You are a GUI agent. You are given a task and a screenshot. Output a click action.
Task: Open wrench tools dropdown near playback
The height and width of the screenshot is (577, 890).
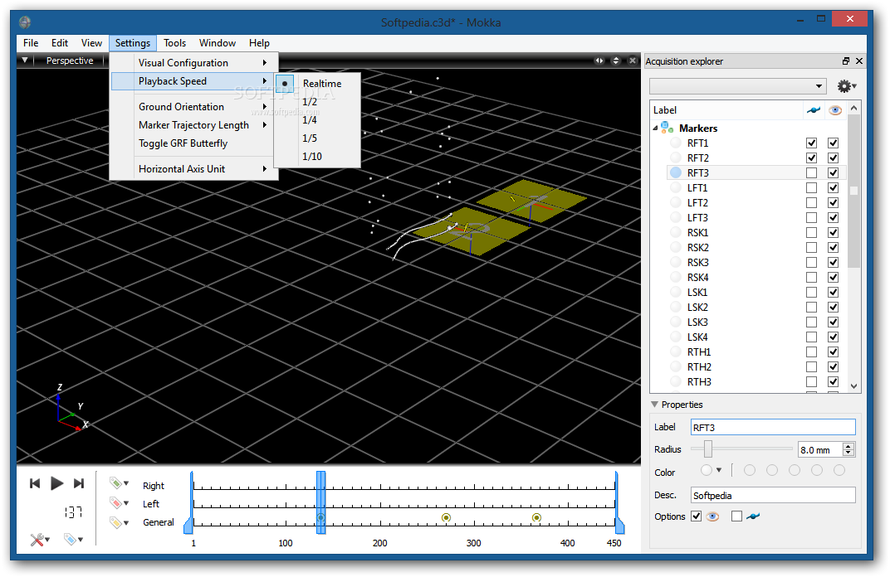pos(40,540)
